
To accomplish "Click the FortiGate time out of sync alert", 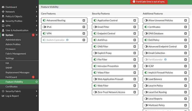I will pyautogui.click(x=149, y=2).
